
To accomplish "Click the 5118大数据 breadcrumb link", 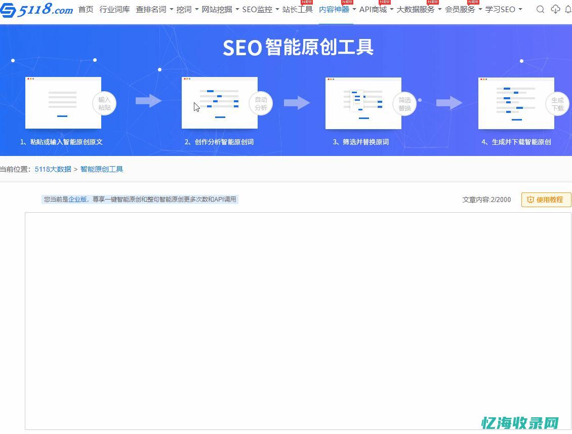I will click(x=53, y=169).
